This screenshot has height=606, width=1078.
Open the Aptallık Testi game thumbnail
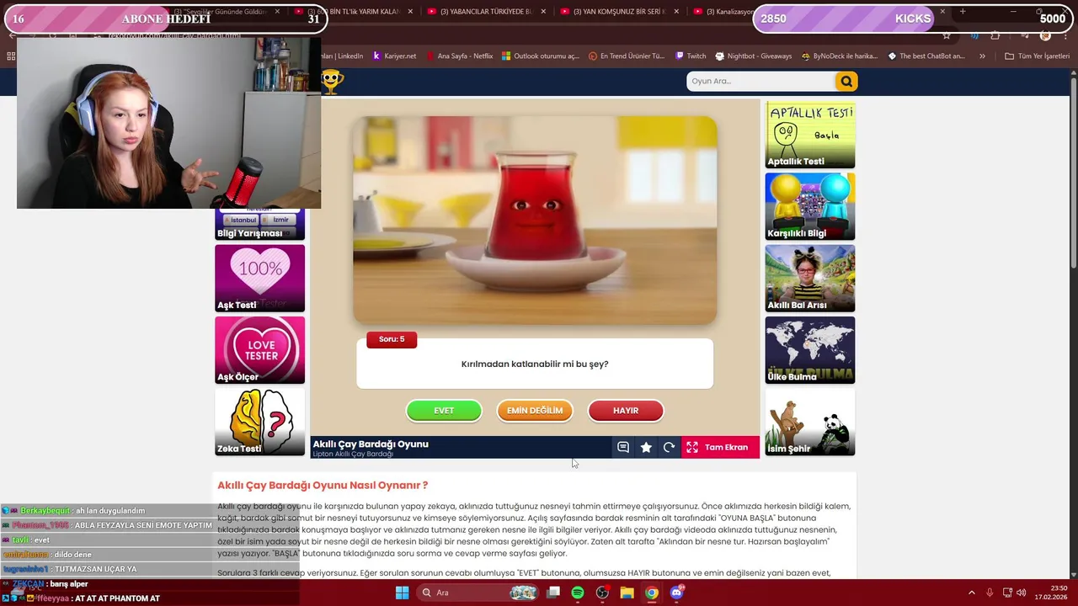click(x=809, y=135)
